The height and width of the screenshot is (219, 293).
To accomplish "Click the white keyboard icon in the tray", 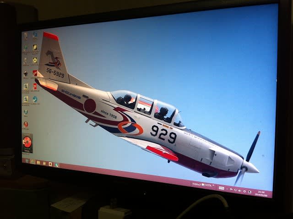I will point(222,188).
